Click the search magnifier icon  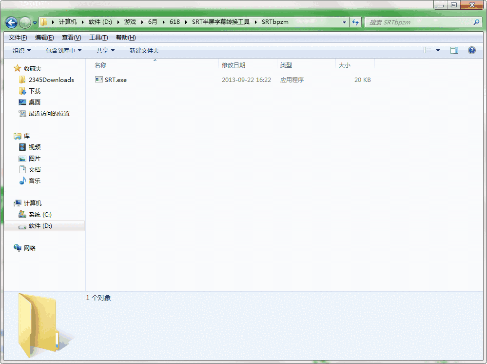click(x=475, y=22)
